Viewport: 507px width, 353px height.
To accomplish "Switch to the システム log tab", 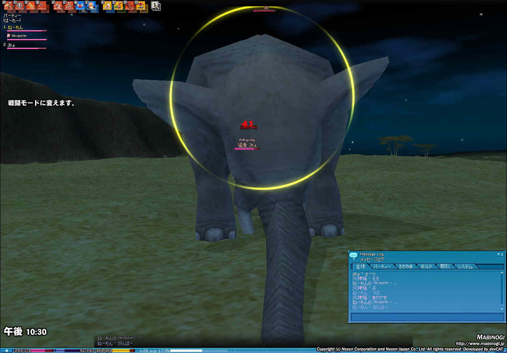I will pos(464,267).
